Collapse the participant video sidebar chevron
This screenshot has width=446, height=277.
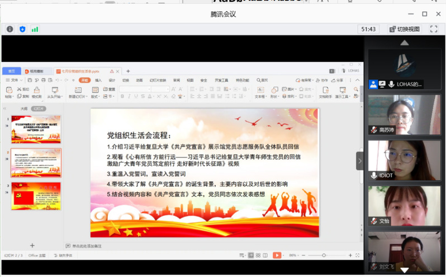click(360, 161)
